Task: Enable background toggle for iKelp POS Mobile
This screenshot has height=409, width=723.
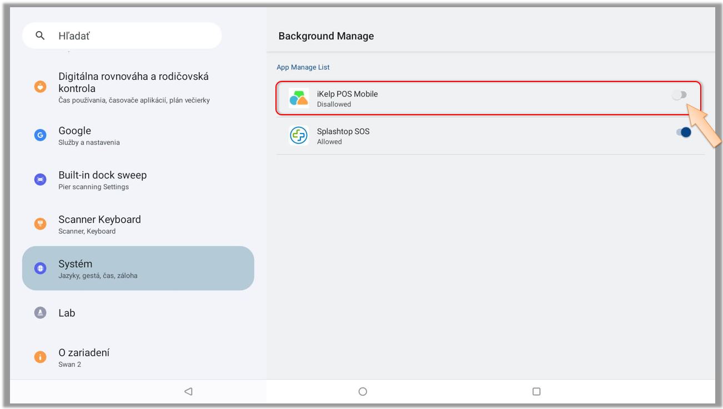Action: tap(679, 95)
